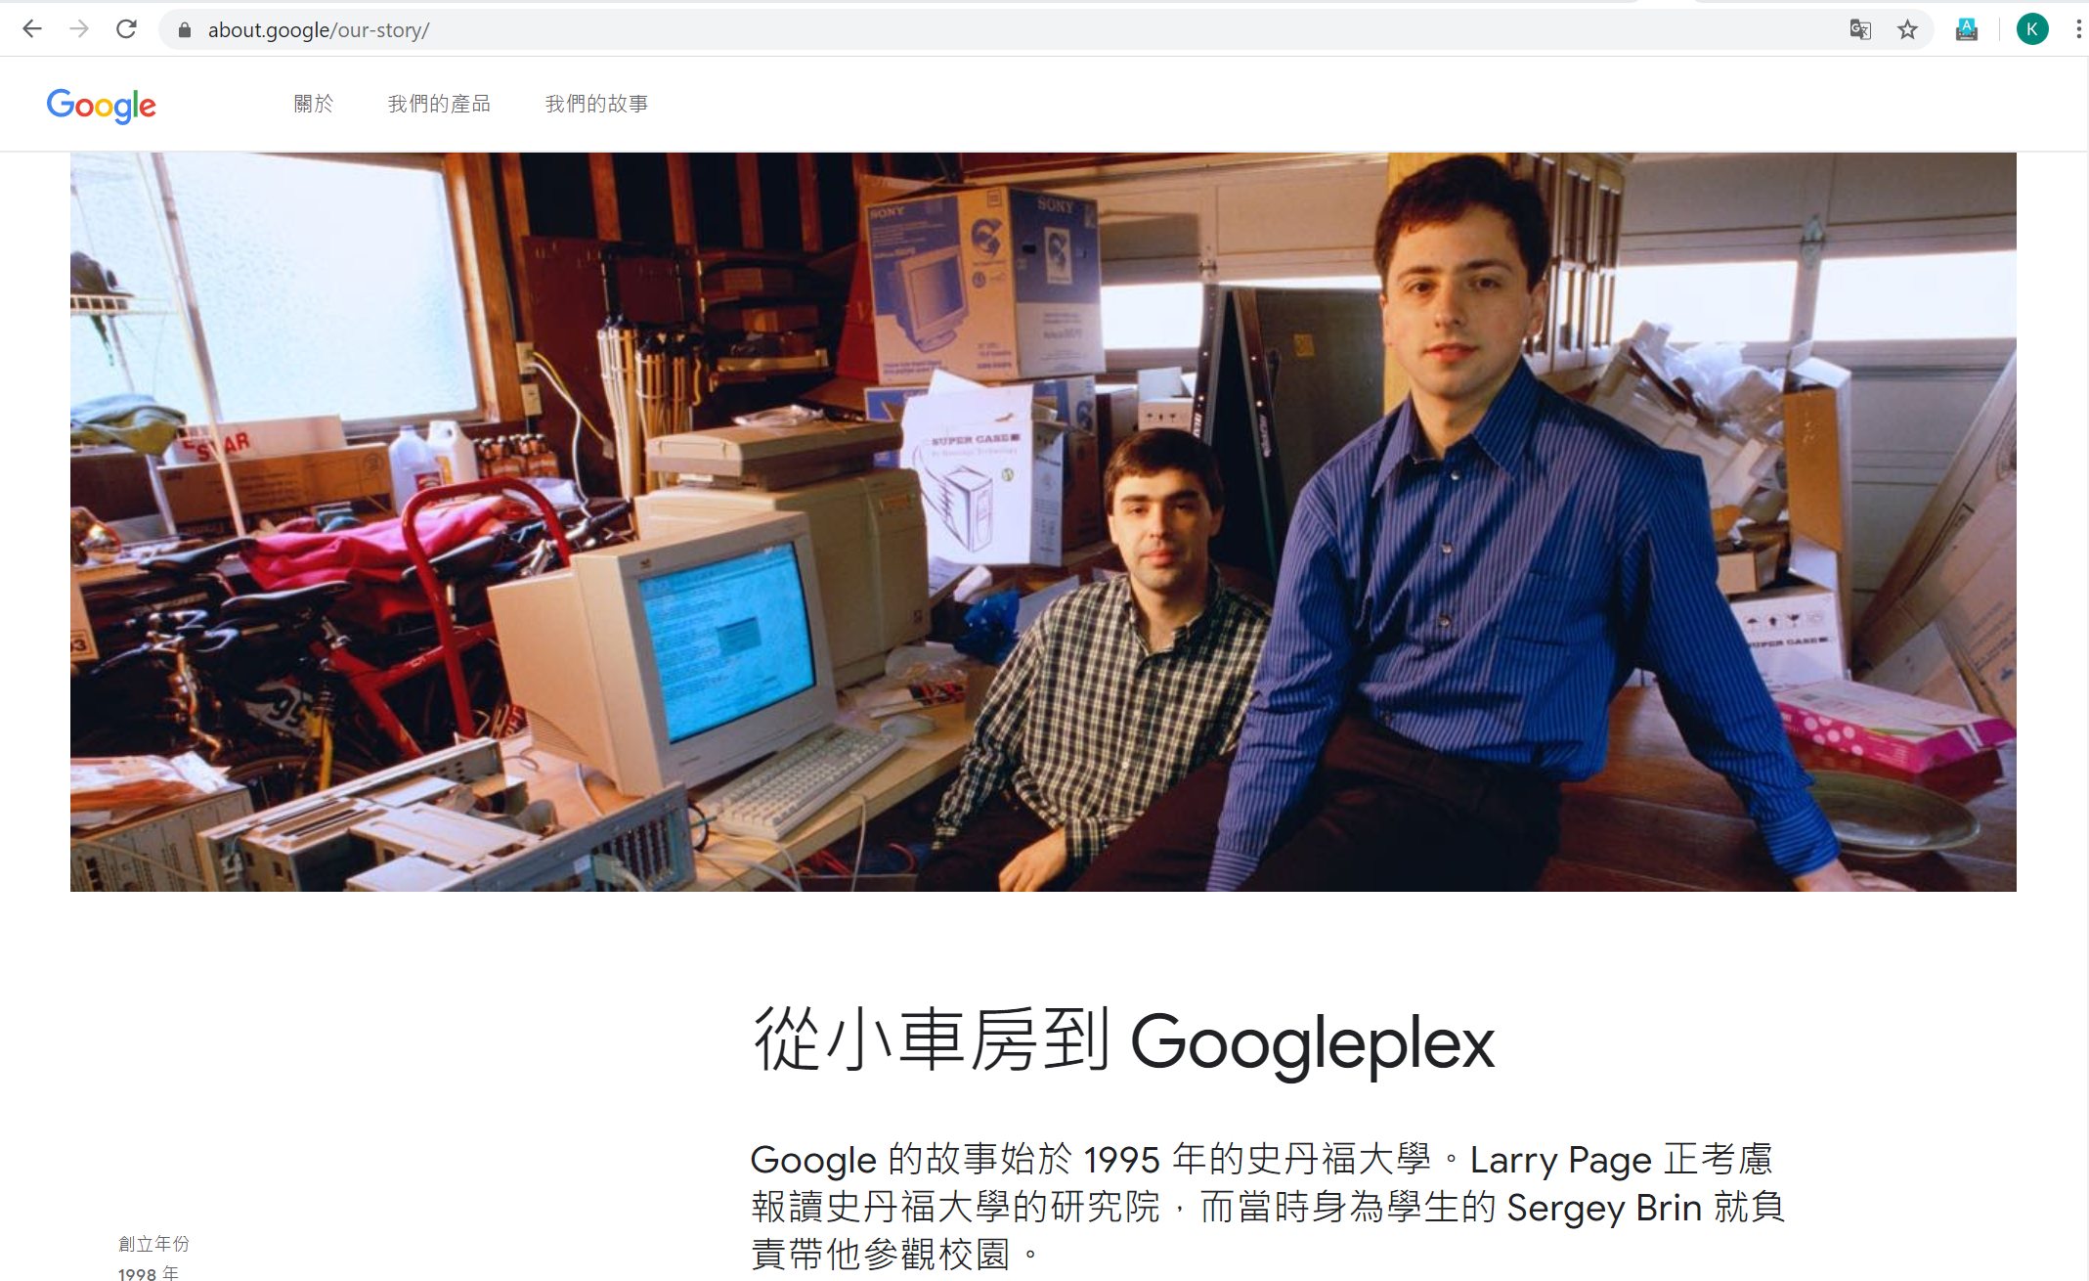Open the 我們的產品 navigation item
Screen dimensions: 2089x1281
pos(439,104)
